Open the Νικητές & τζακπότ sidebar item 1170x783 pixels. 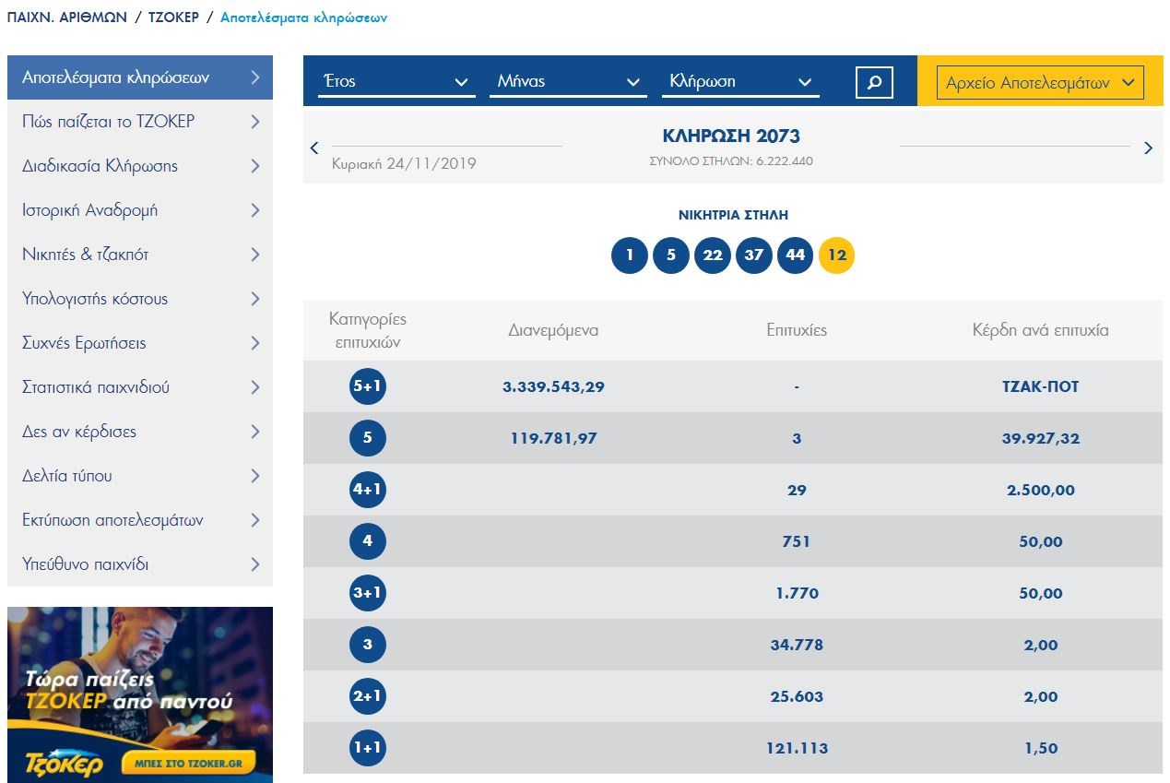click(140, 255)
